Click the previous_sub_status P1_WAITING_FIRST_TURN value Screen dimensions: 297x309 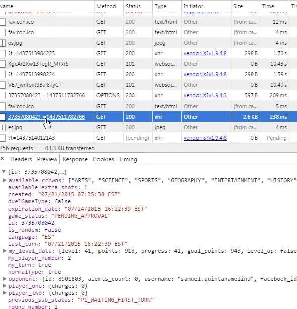coord(116,300)
